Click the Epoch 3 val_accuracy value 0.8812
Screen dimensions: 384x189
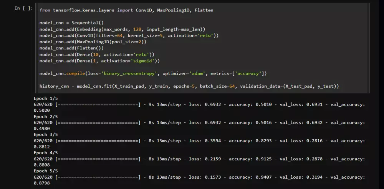click(41, 147)
